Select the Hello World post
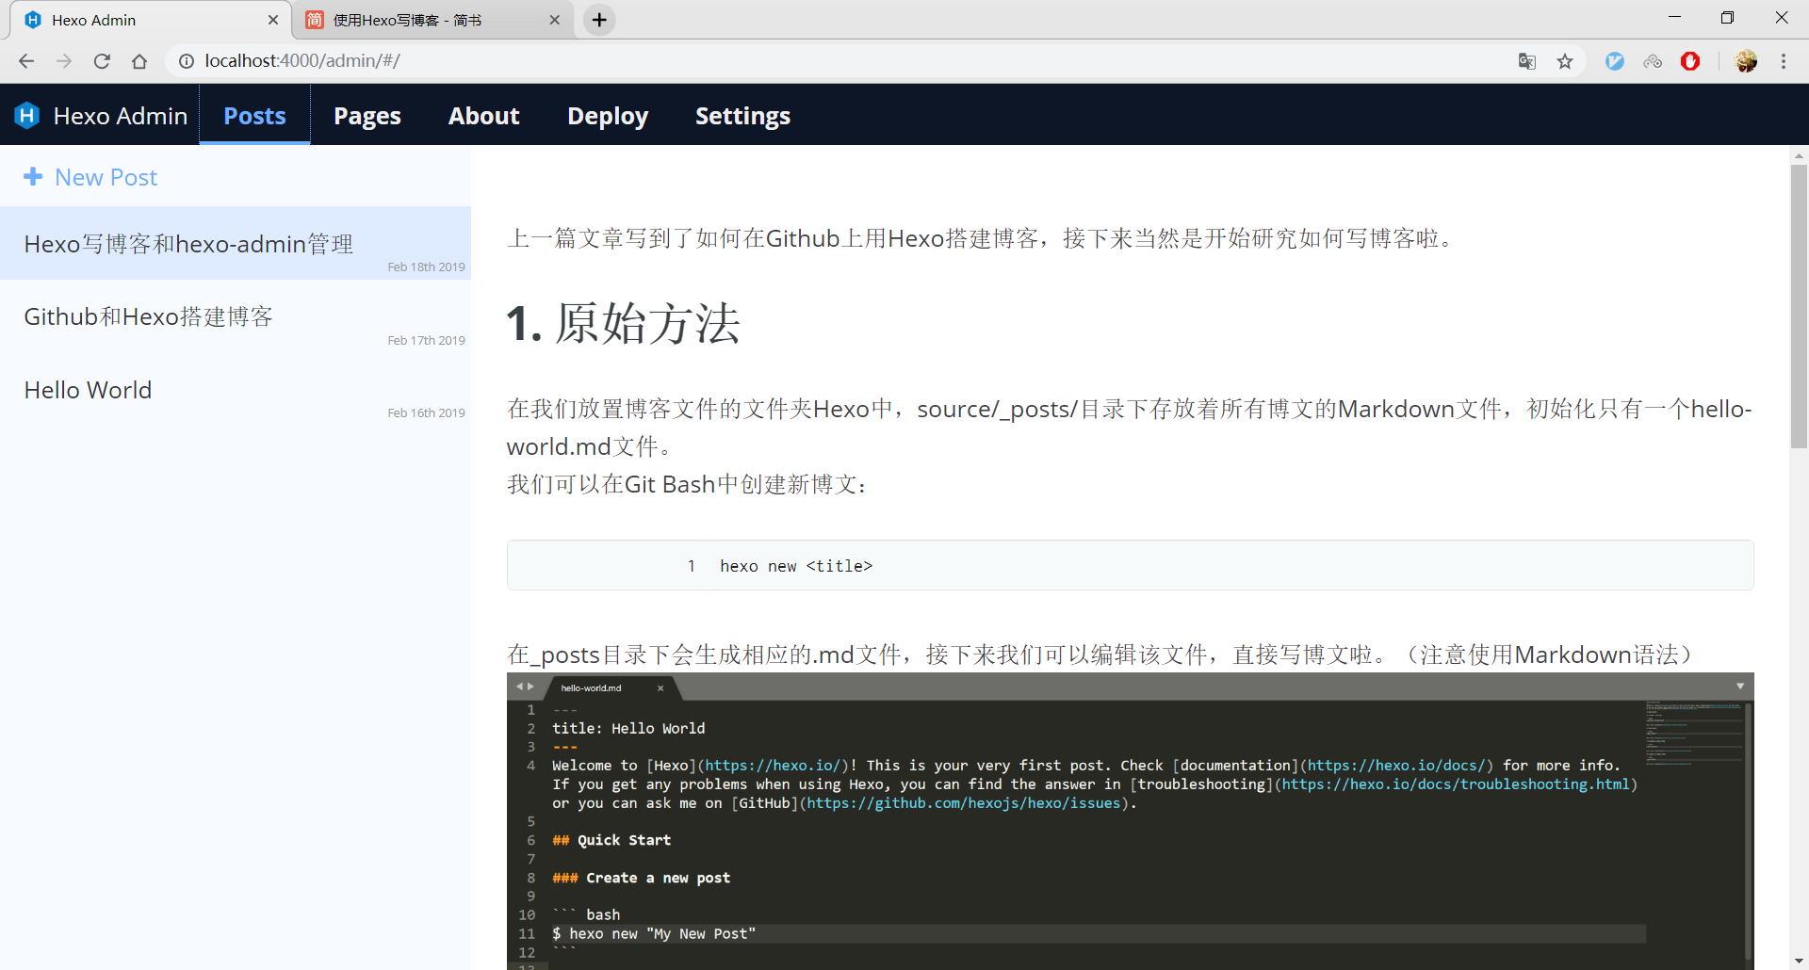This screenshot has width=1809, height=970. tap(236, 390)
